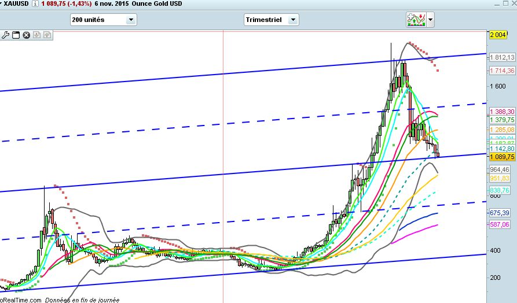Screen dimensions: 517x303
Task: Click the grey '964,46' price label
Action: tap(500, 169)
